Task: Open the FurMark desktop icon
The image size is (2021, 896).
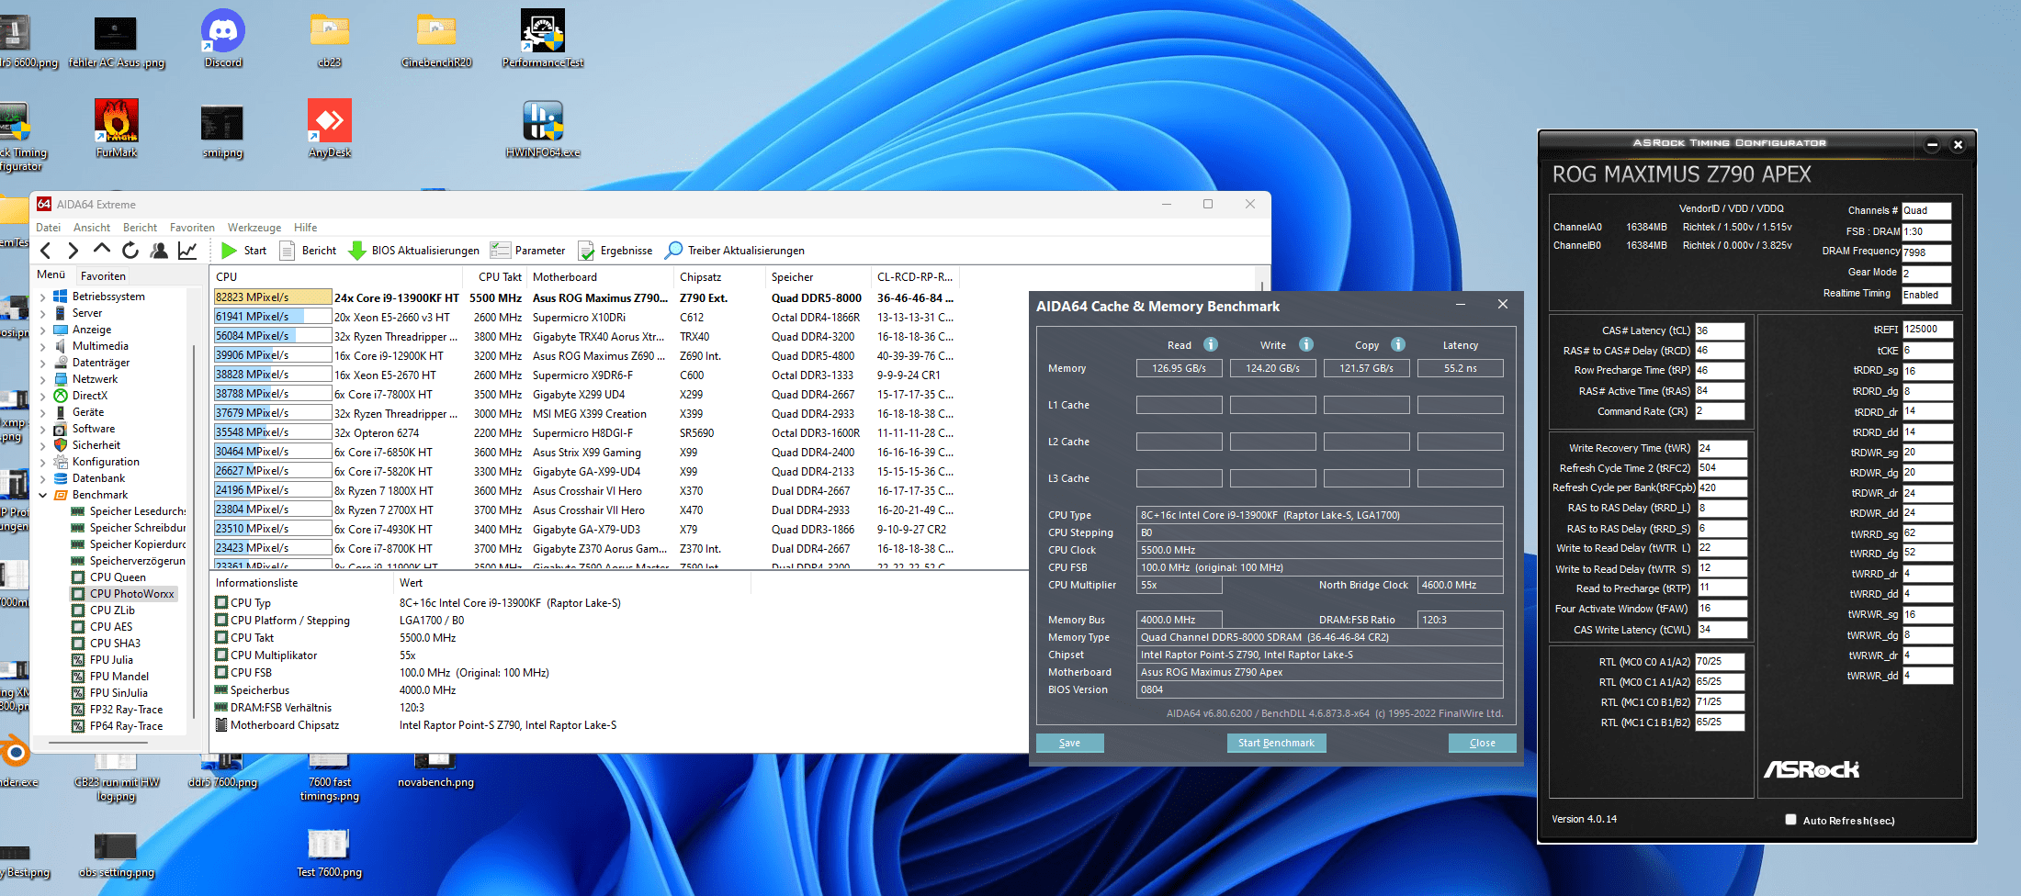Action: [117, 129]
